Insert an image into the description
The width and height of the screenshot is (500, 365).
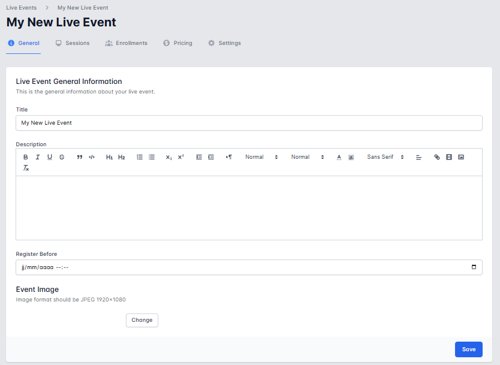tap(461, 157)
